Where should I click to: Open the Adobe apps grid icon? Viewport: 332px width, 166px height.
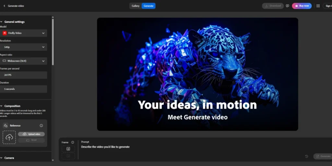coord(318,6)
